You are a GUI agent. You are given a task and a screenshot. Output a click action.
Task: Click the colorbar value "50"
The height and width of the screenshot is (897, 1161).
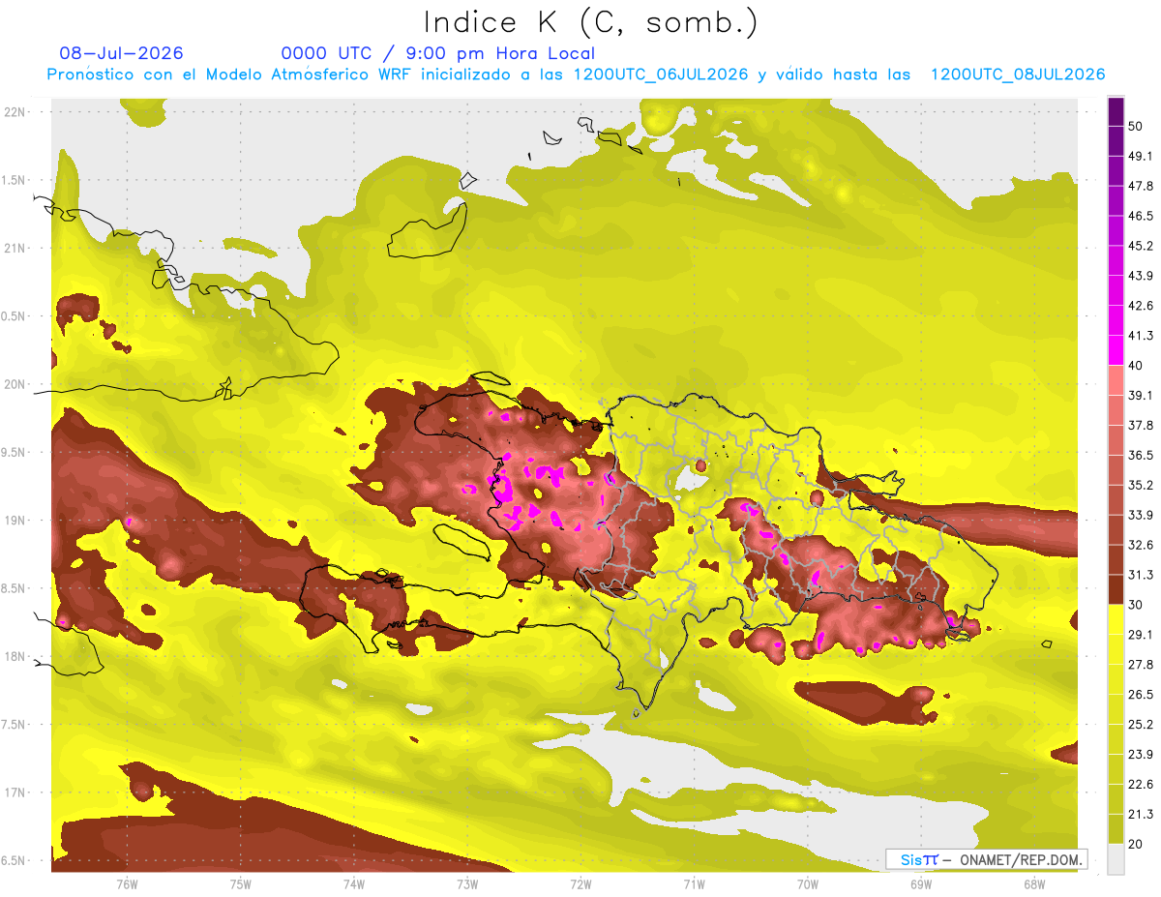pyautogui.click(x=1136, y=126)
